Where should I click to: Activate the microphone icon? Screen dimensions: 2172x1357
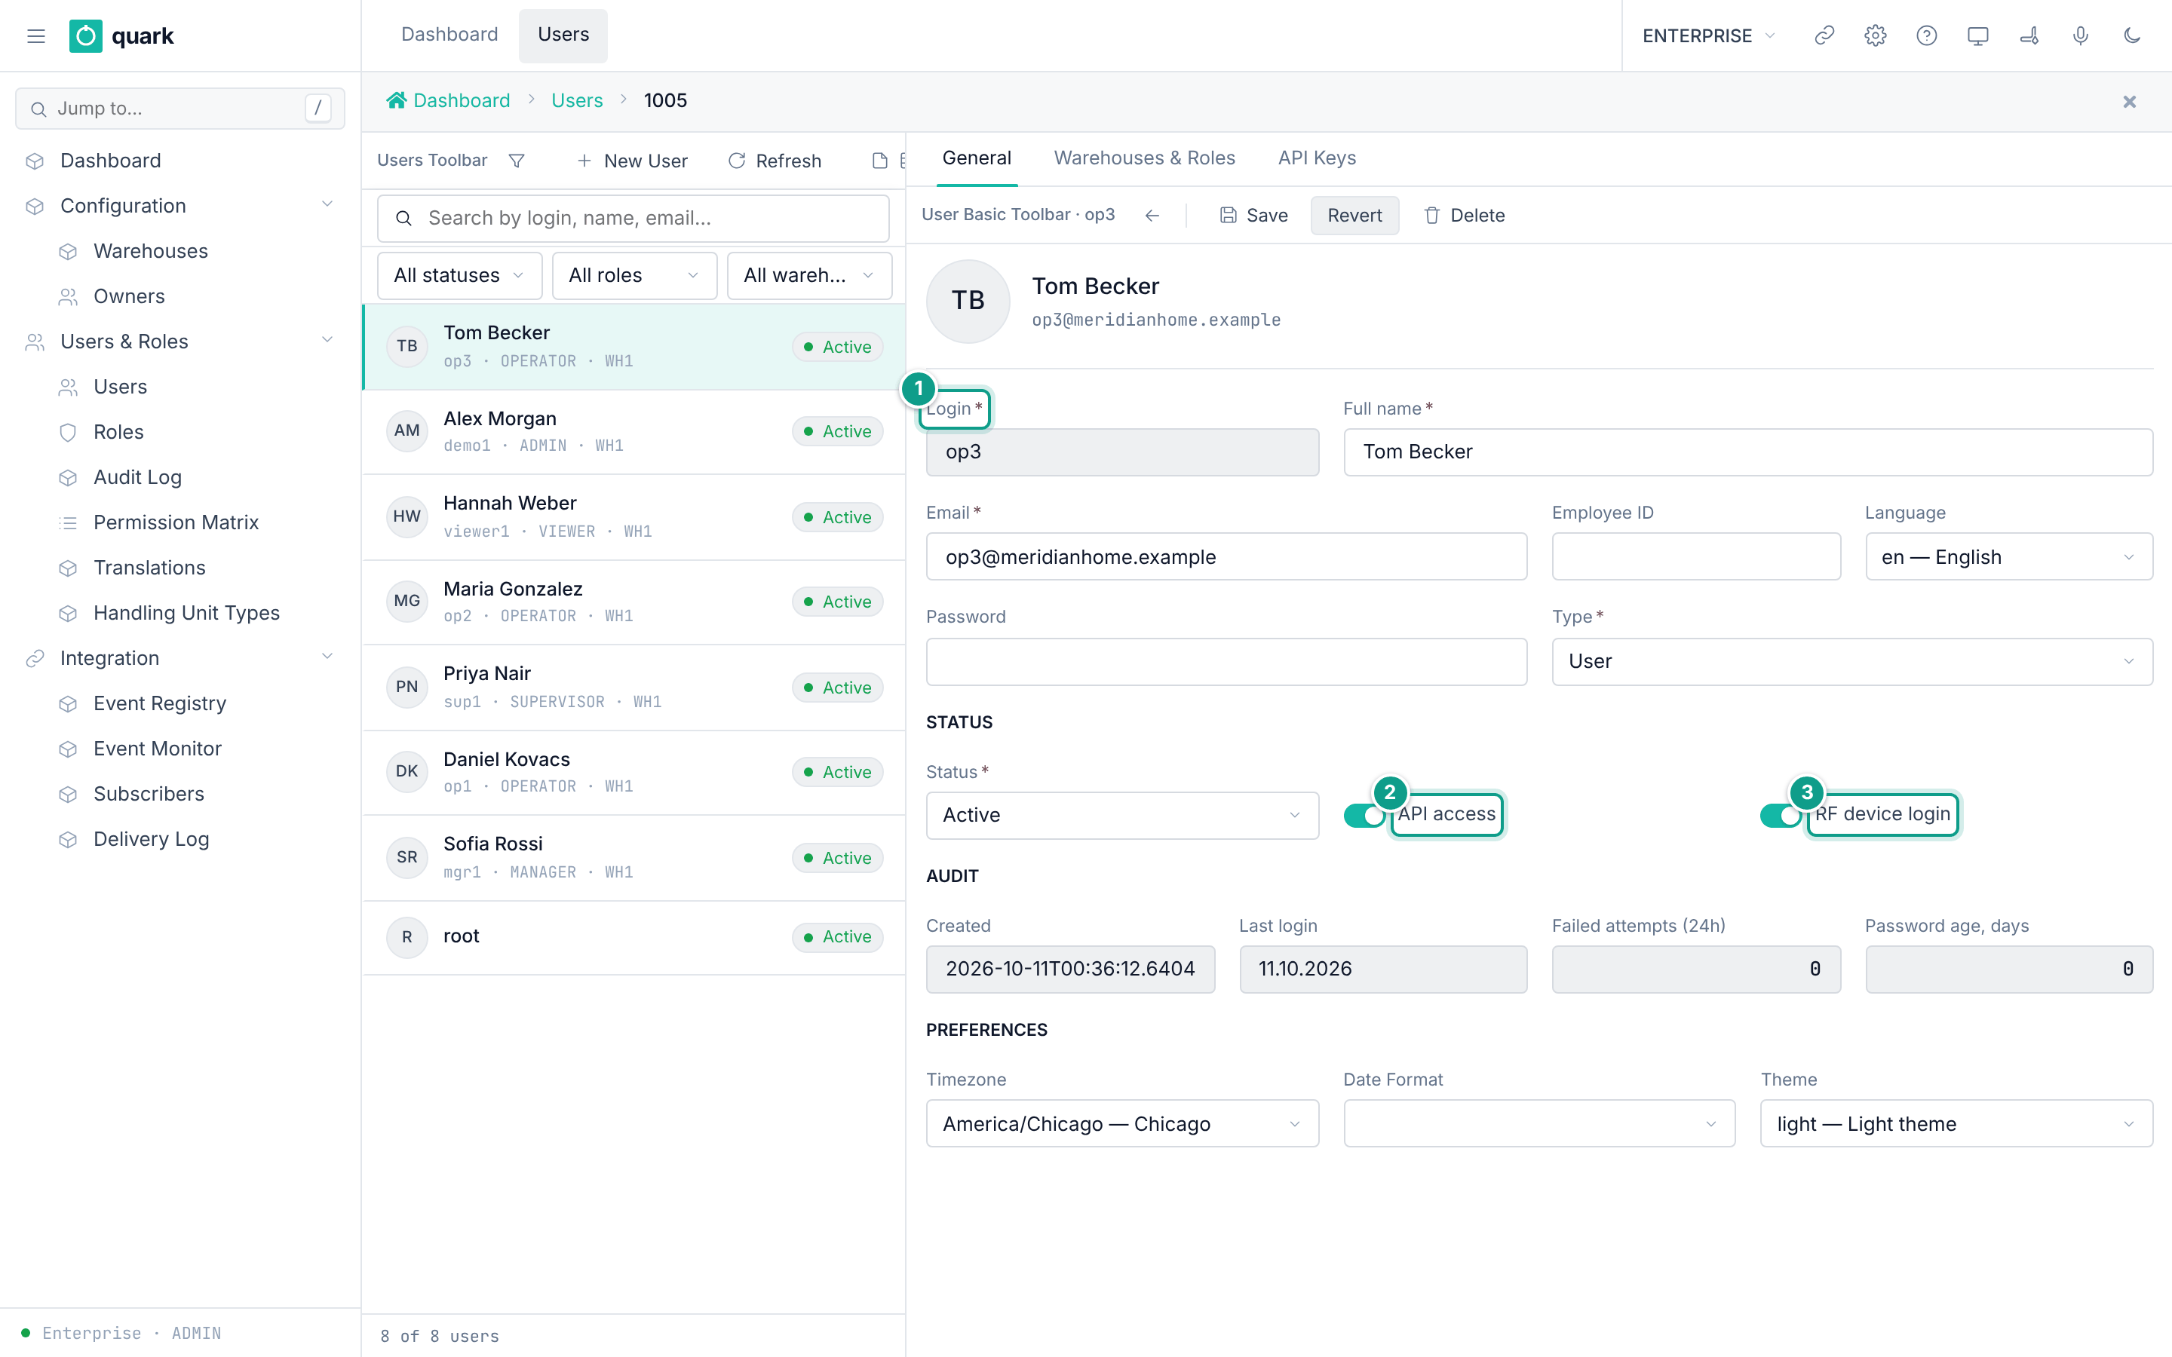(x=2079, y=36)
